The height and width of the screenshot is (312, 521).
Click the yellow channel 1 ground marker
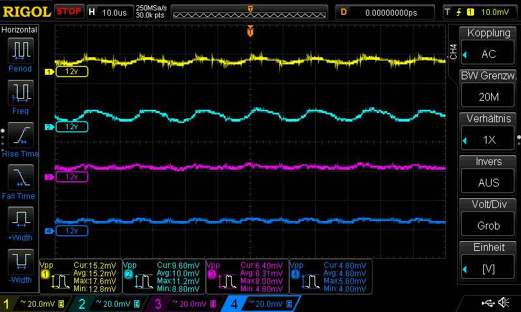click(49, 71)
